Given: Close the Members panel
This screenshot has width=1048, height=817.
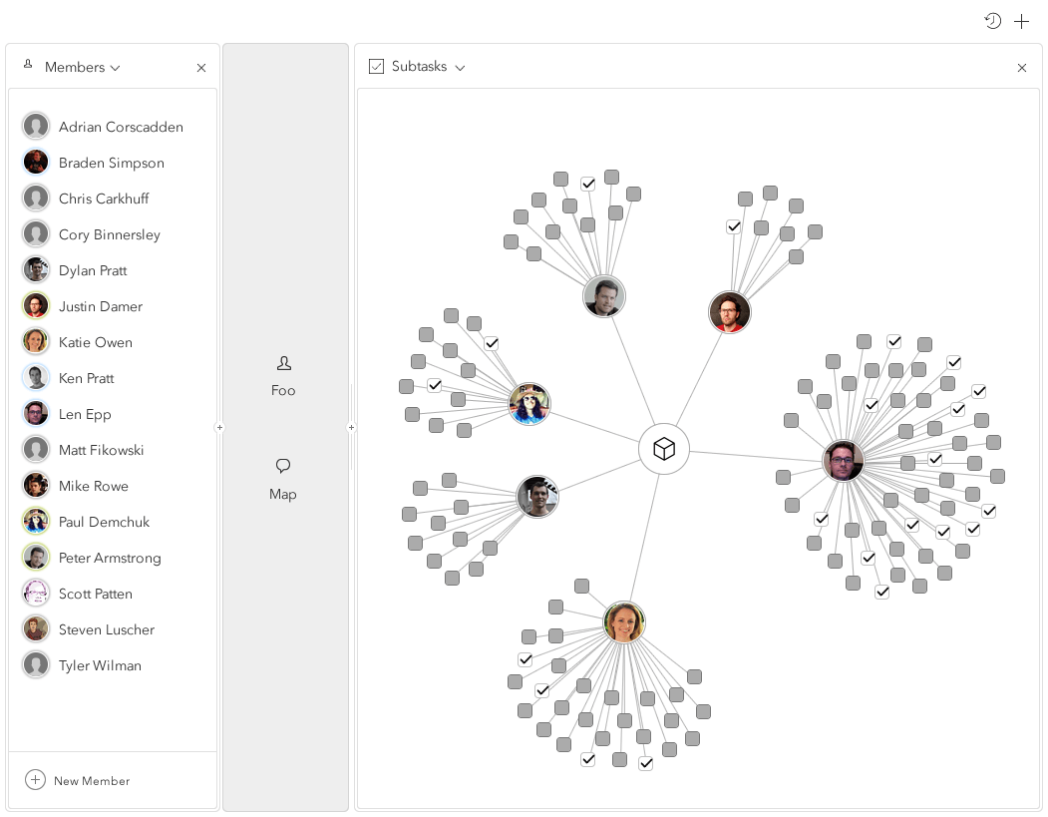Looking at the screenshot, I should [201, 68].
